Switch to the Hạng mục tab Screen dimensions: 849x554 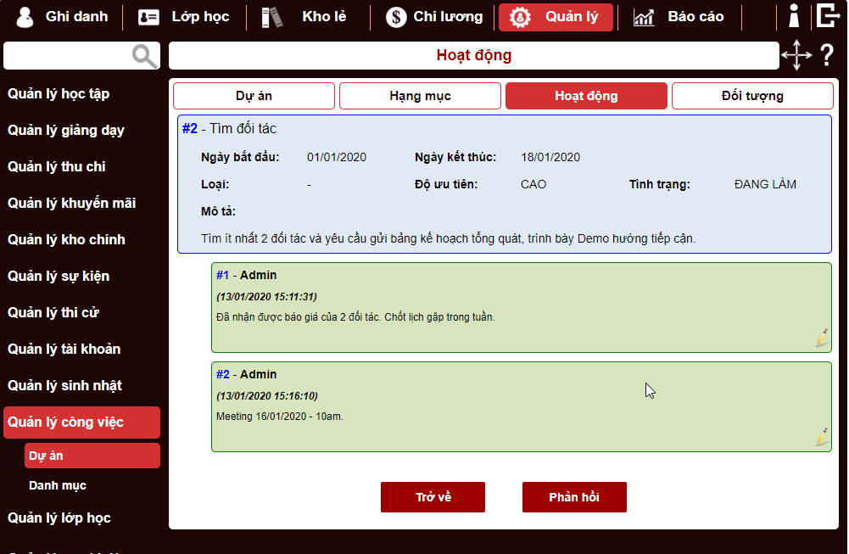[x=420, y=96]
